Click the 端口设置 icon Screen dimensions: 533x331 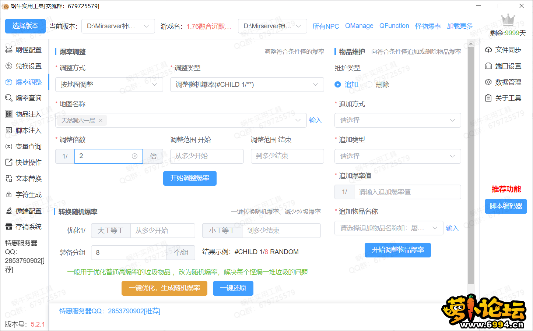[x=488, y=66]
